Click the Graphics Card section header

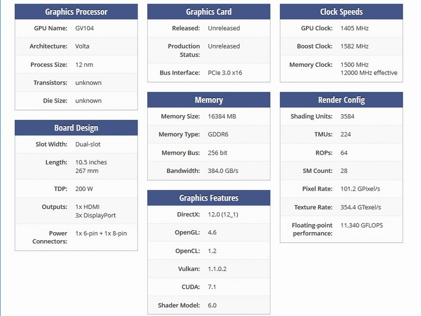[x=209, y=12]
